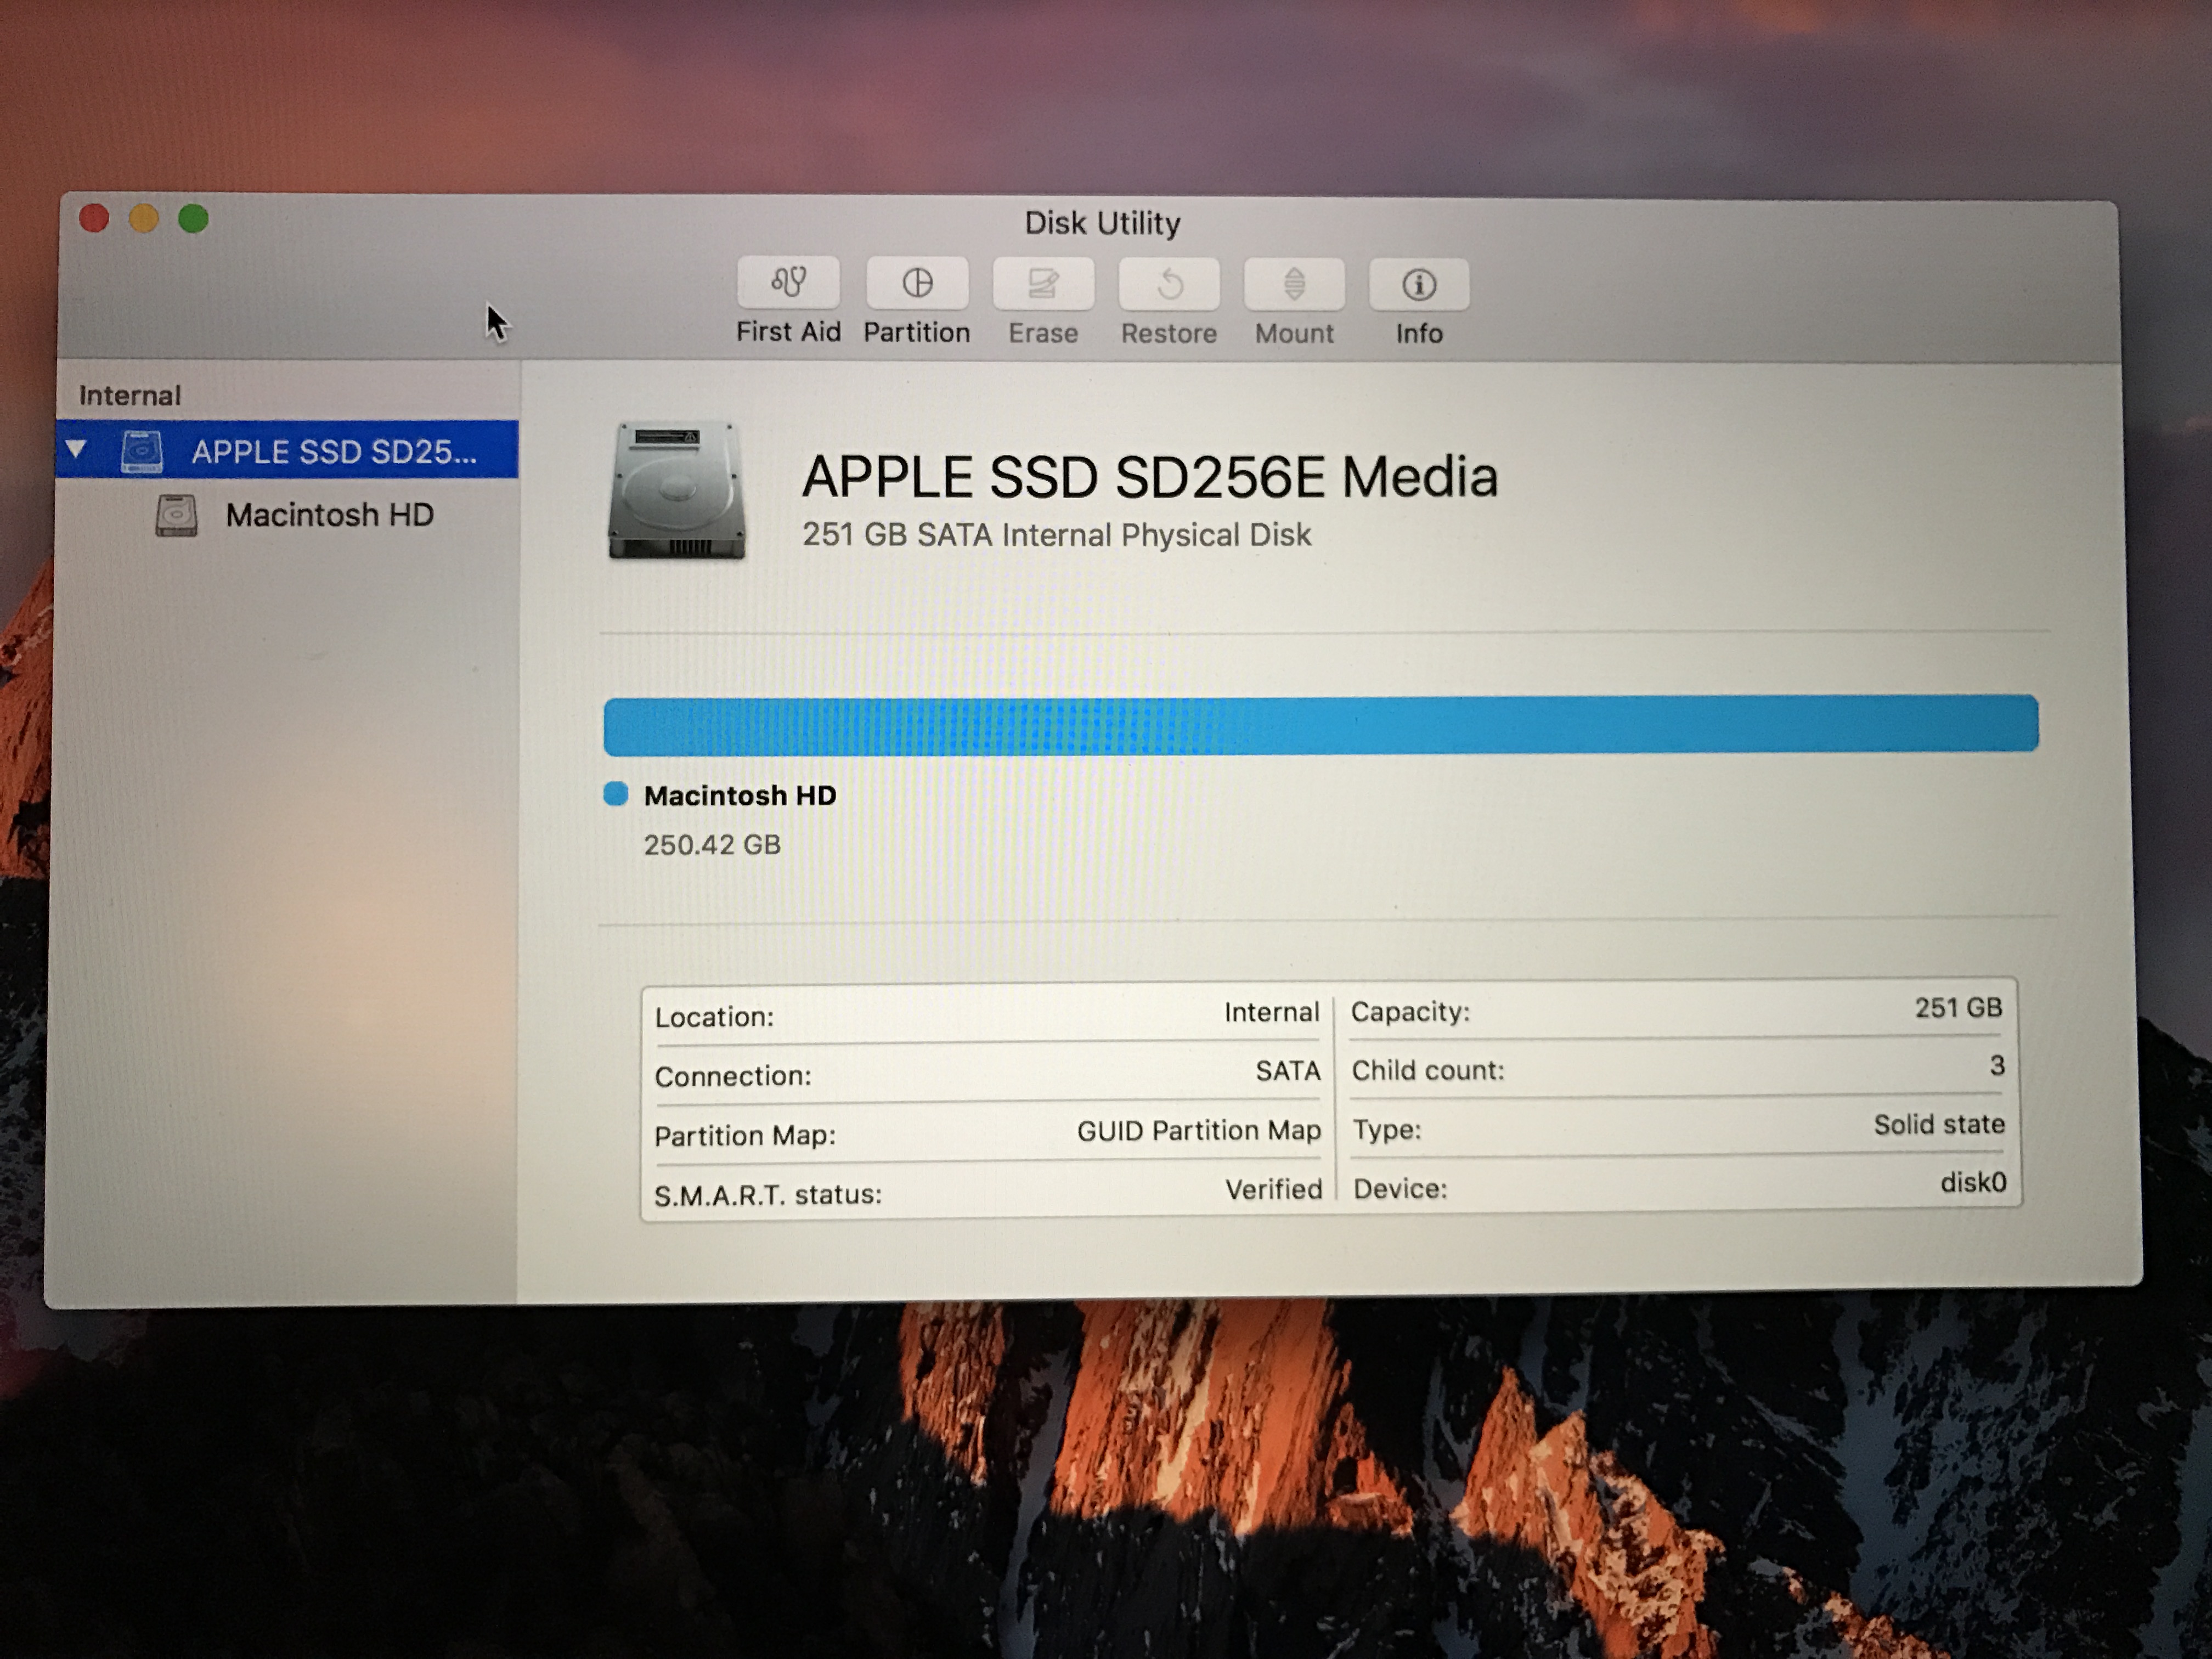Click the Erase toolbar icon
Viewport: 2212px width, 1659px height.
click(x=1042, y=284)
